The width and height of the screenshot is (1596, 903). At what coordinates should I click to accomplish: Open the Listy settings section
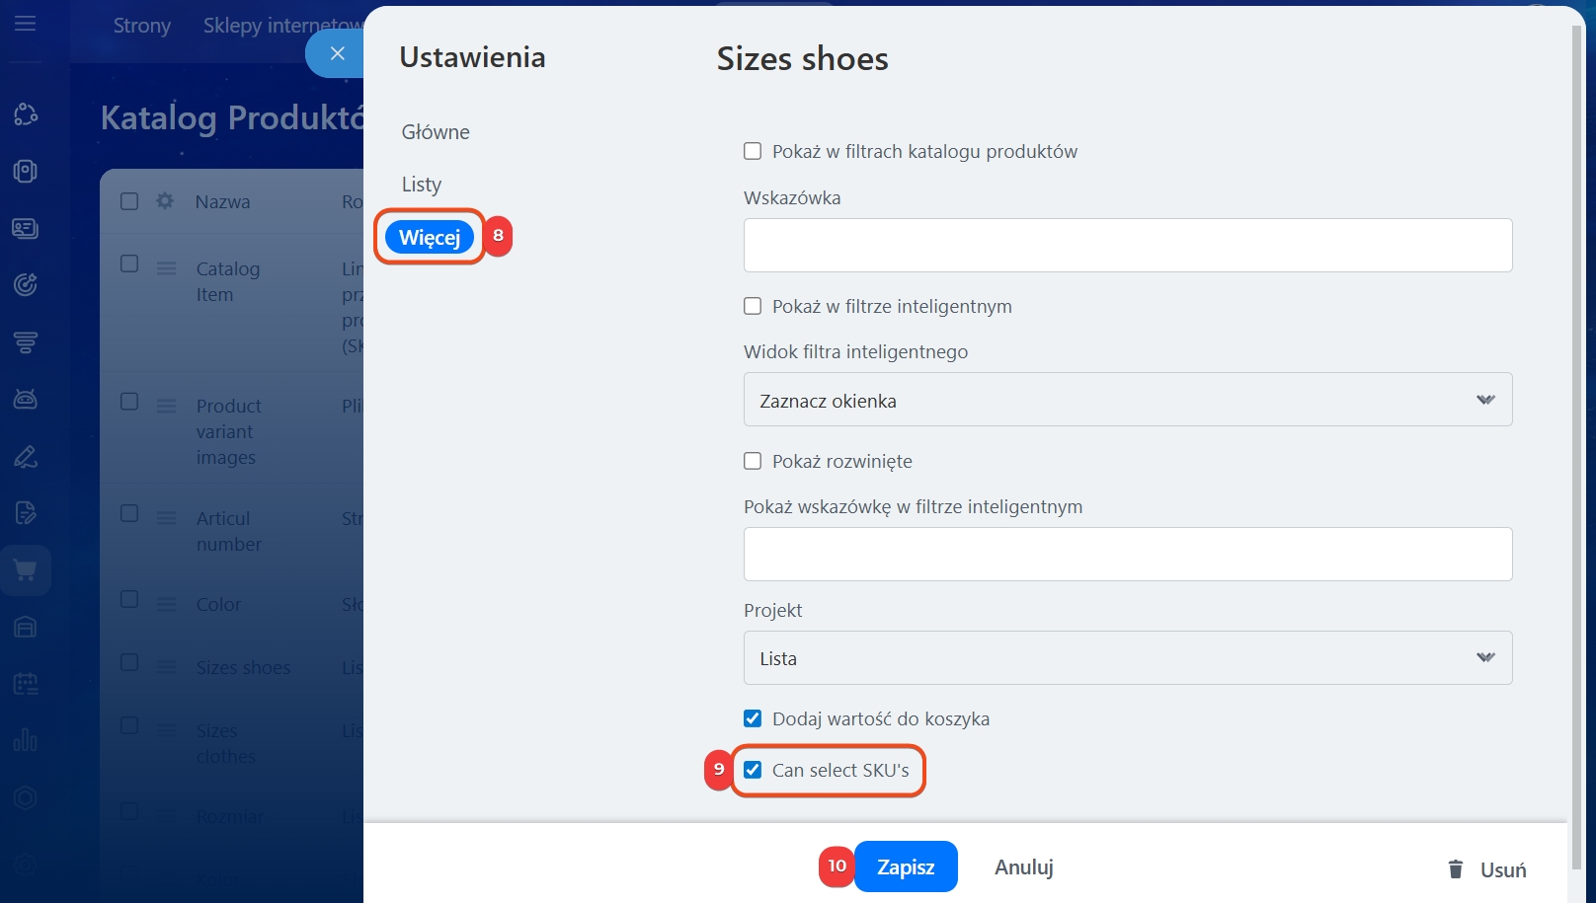pos(422,185)
